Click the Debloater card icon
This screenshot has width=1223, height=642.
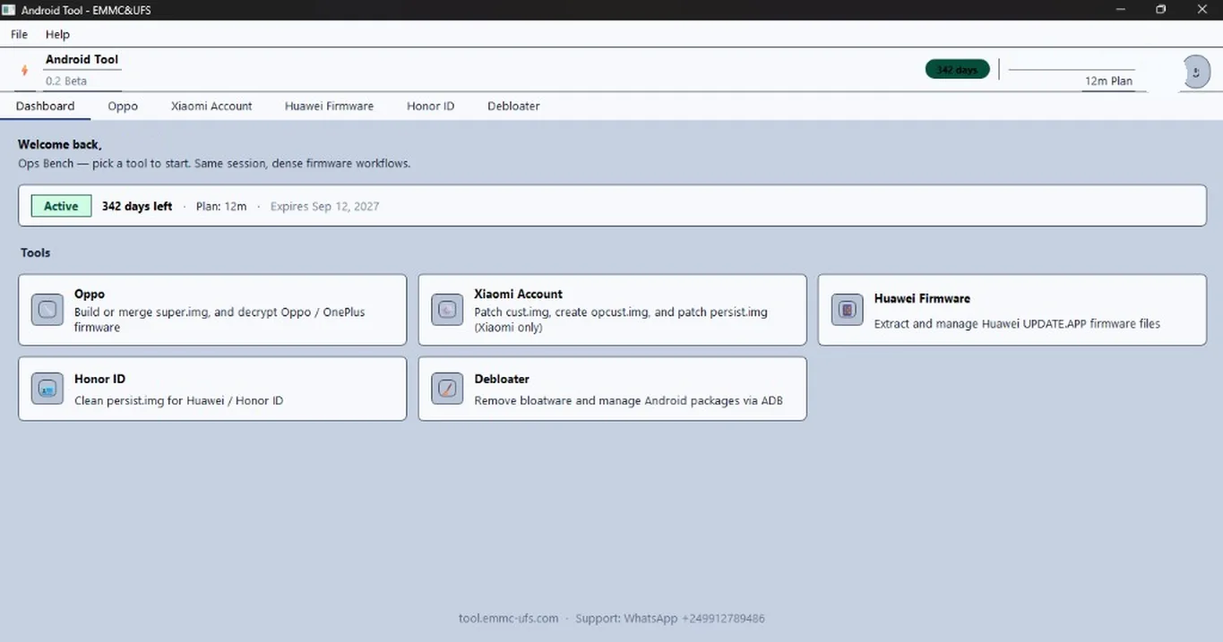click(447, 389)
